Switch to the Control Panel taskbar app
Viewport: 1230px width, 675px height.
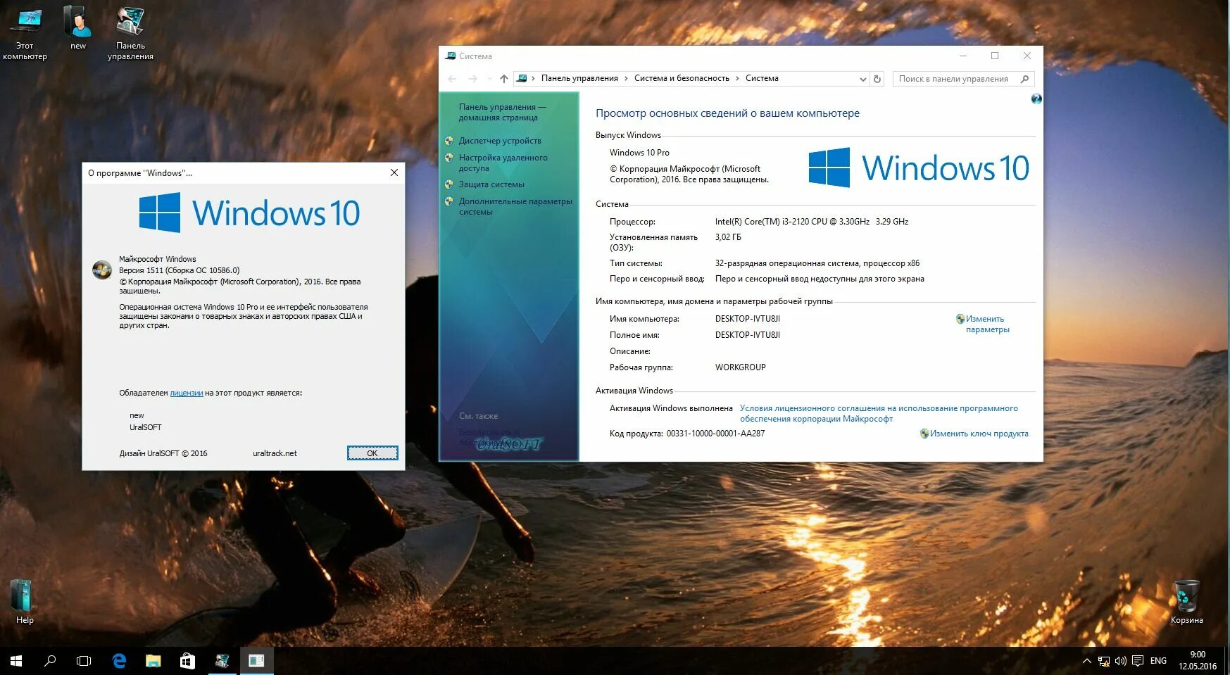click(x=222, y=661)
